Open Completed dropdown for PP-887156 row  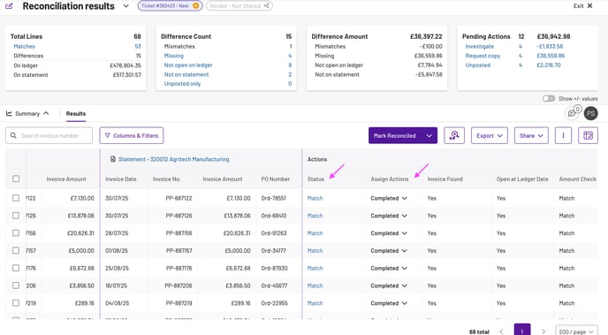point(389,233)
